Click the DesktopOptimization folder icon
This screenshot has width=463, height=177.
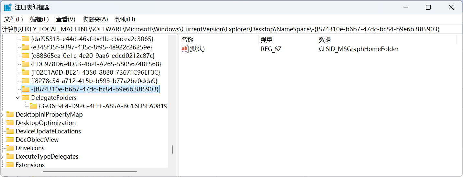click(x=10, y=123)
